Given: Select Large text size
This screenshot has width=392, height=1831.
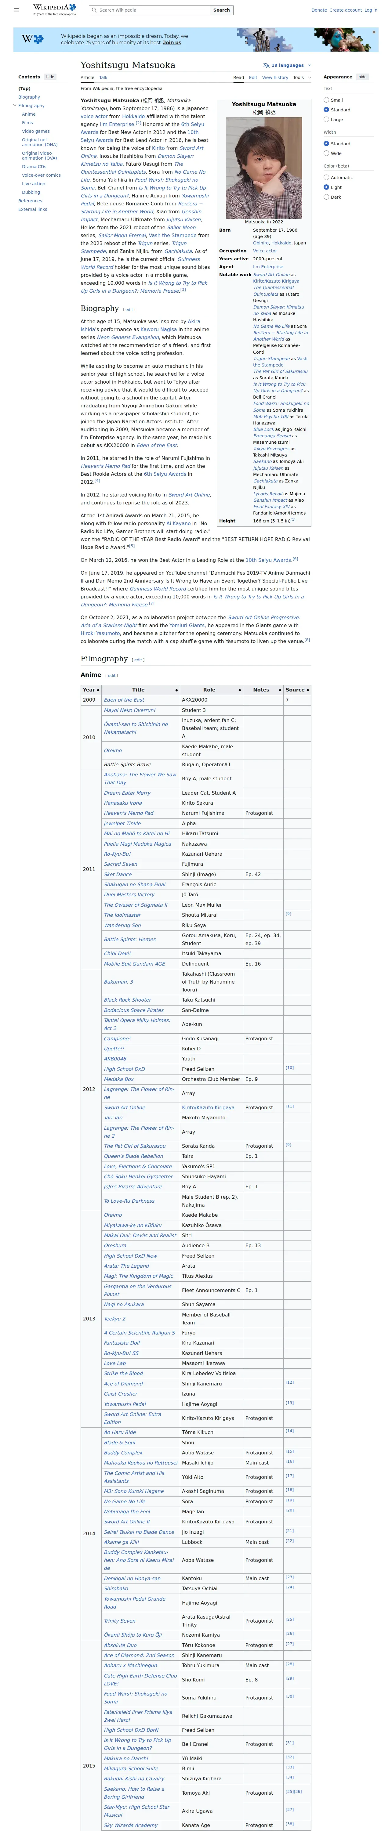Looking at the screenshot, I should click(327, 119).
